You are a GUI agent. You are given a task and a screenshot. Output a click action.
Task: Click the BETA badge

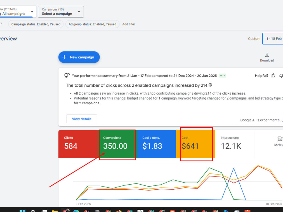222,76
